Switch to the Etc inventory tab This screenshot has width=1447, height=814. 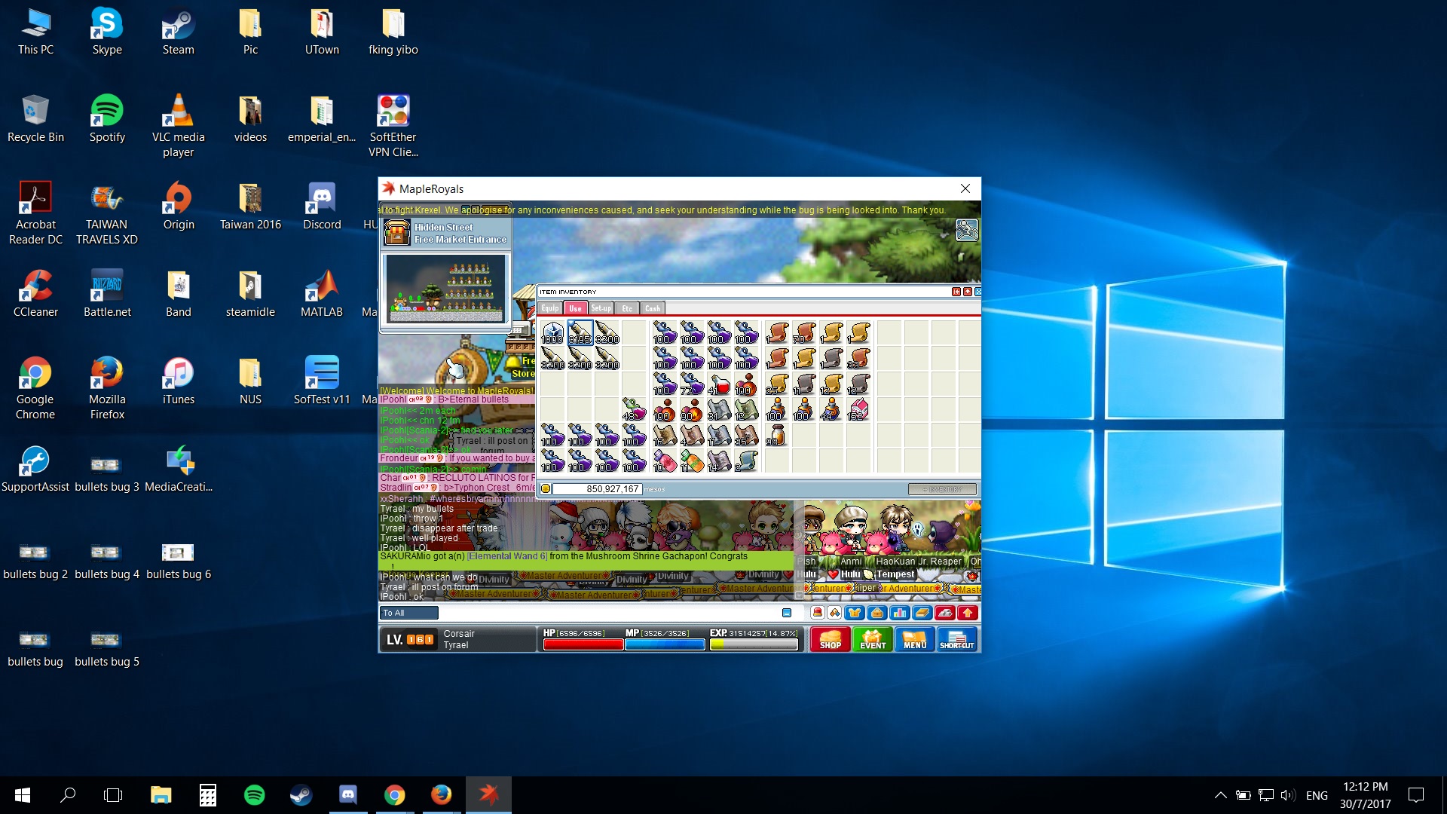point(627,308)
